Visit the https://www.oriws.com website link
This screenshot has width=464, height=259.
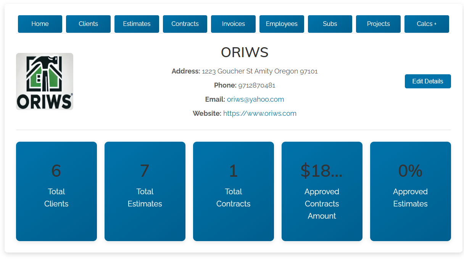click(x=260, y=114)
